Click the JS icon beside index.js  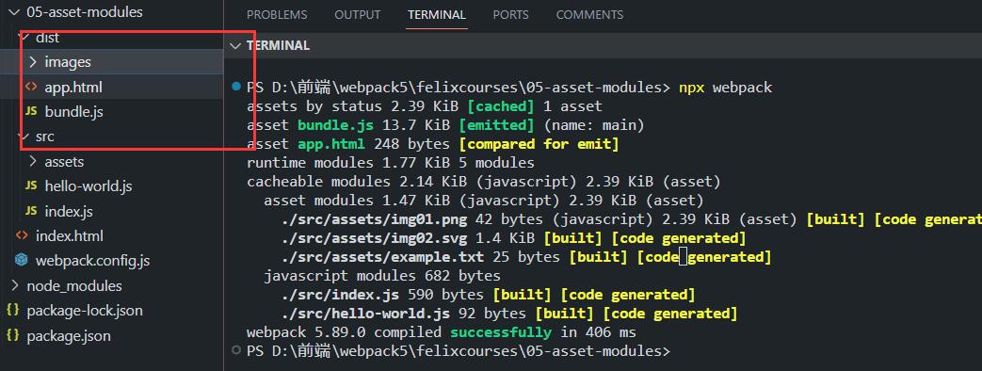click(x=31, y=211)
